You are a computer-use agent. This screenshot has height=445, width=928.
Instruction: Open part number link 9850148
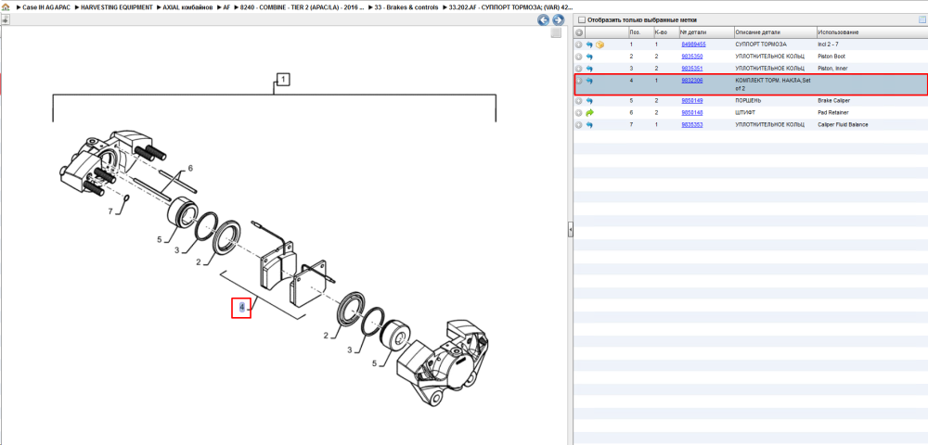[692, 113]
